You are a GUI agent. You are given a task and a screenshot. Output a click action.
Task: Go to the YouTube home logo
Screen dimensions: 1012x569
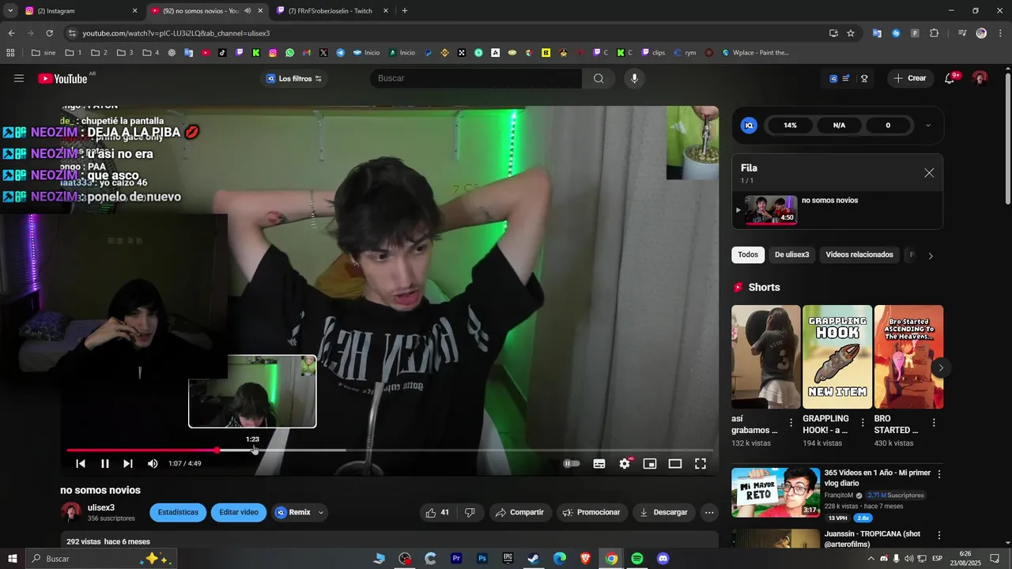(x=62, y=78)
